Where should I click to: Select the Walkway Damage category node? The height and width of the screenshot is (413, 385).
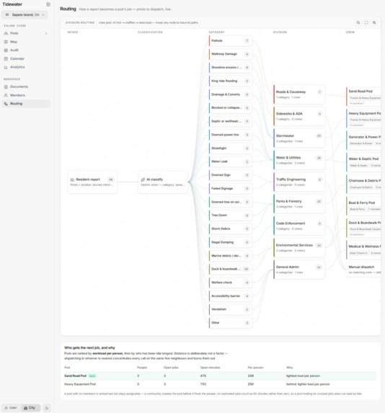230,54
